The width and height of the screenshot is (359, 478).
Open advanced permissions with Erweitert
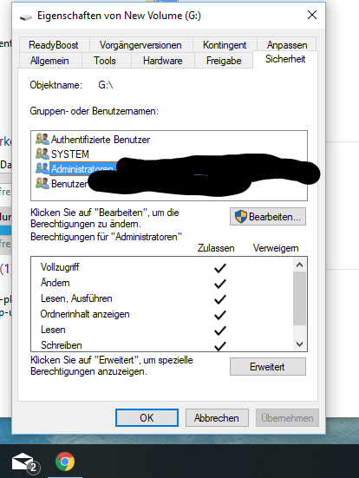268,367
